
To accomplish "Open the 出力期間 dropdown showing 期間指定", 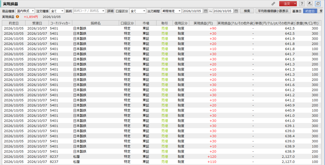I will [x=171, y=11].
